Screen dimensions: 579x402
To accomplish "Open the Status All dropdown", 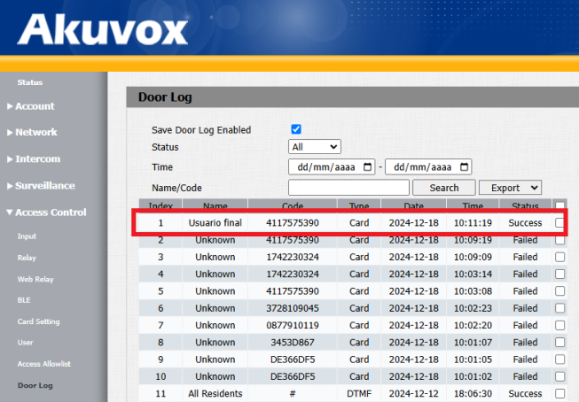I will (315, 147).
